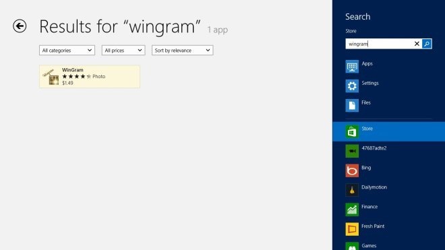Select the Games app icon
Image resolution: width=445 pixels, height=250 pixels.
(x=352, y=246)
